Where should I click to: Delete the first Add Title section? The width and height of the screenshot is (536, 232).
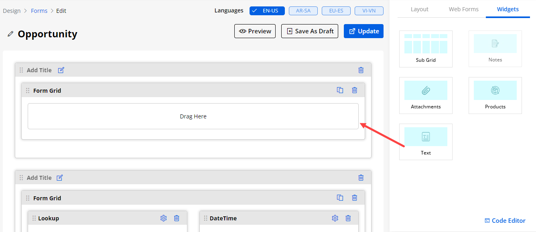pyautogui.click(x=361, y=70)
